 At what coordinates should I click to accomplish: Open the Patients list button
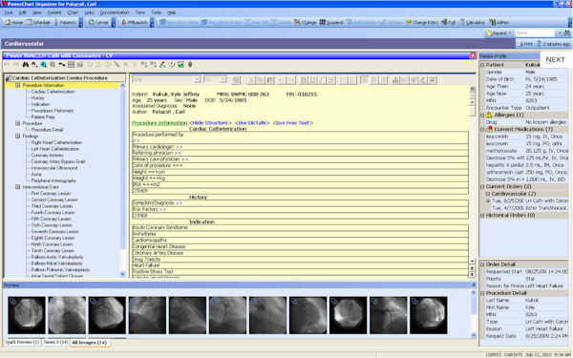(65, 23)
